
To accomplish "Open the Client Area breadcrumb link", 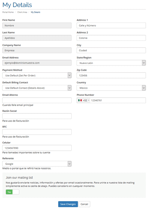I will click(22, 12).
